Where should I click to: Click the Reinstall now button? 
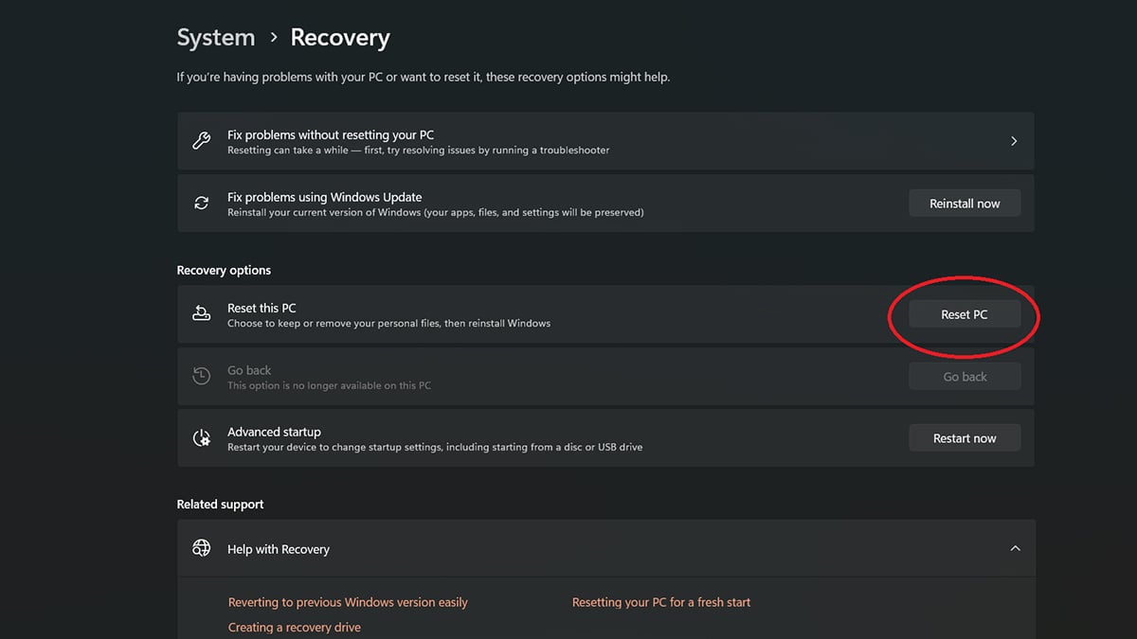[x=965, y=204]
